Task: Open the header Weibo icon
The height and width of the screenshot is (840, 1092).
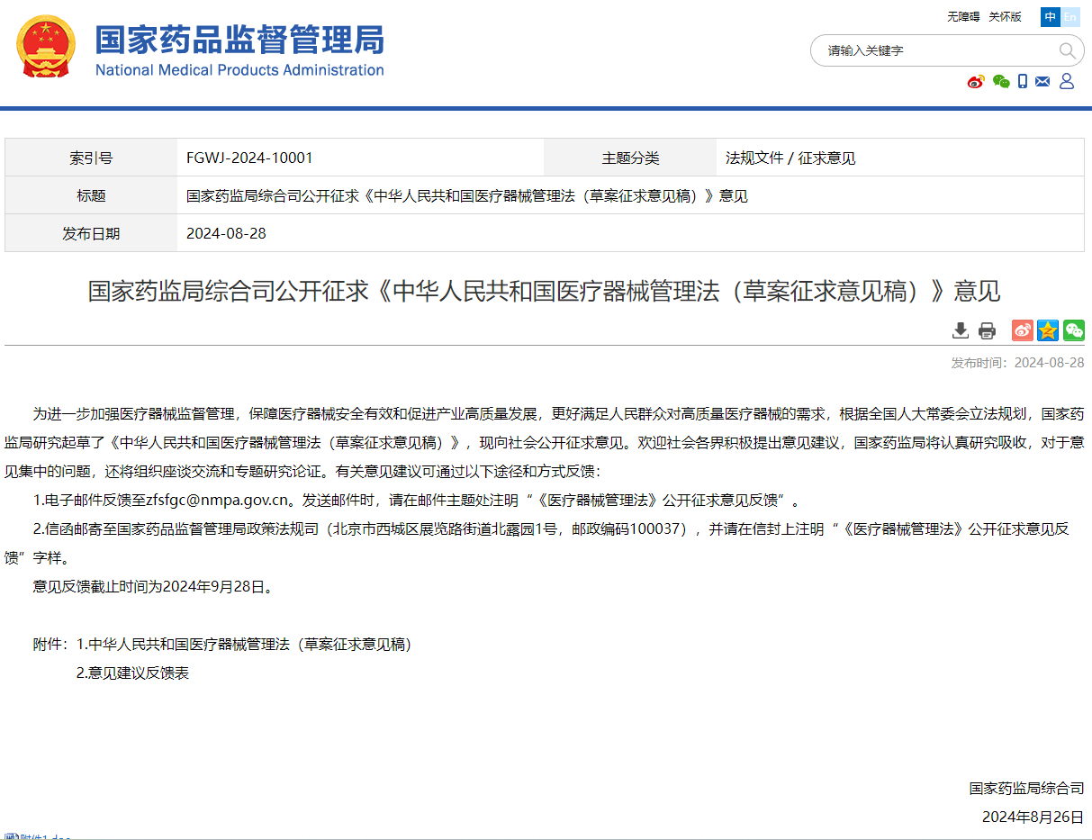Action: pyautogui.click(x=976, y=82)
